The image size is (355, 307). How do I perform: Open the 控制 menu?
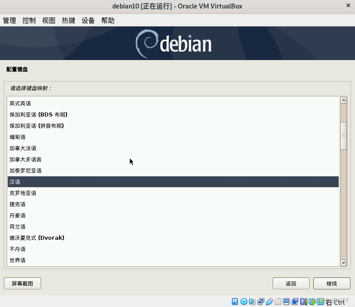(29, 21)
